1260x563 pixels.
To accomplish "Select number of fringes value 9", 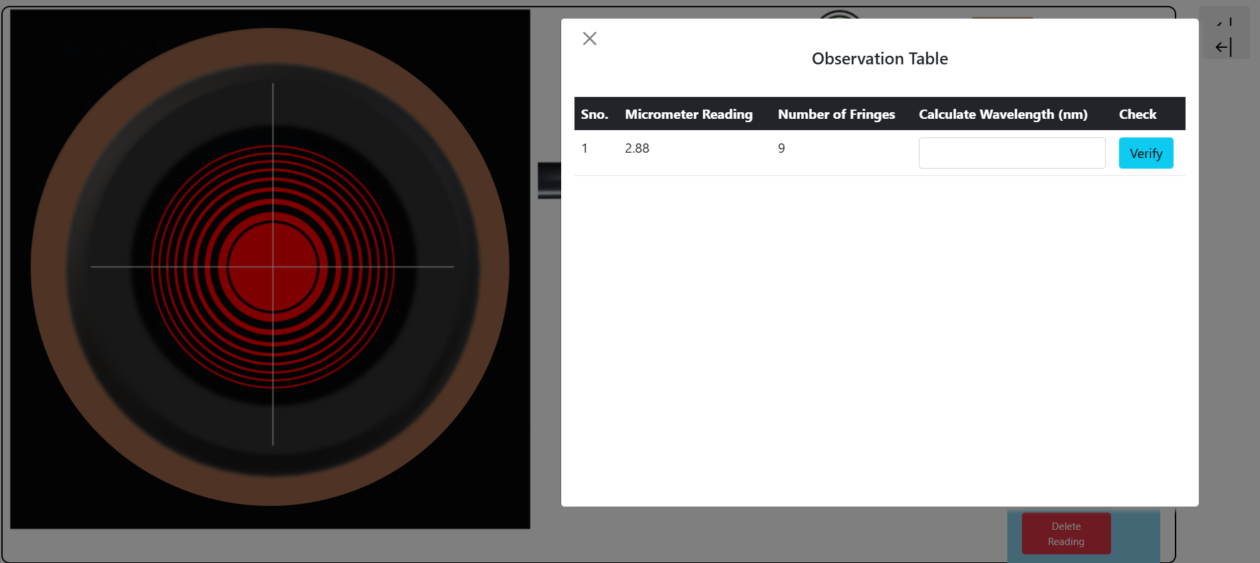I will tap(781, 148).
